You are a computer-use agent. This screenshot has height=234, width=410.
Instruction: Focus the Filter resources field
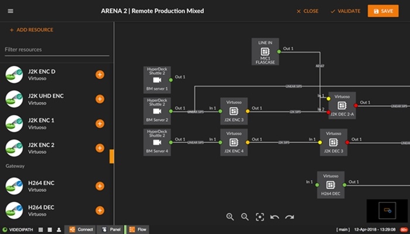click(57, 50)
